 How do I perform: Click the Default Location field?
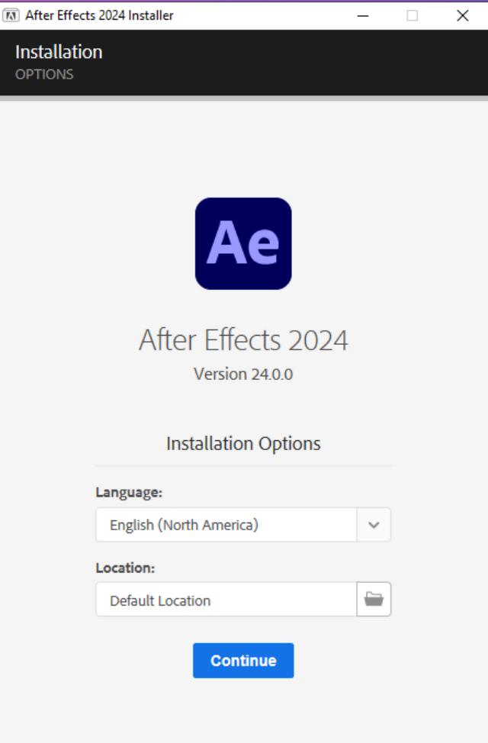226,600
